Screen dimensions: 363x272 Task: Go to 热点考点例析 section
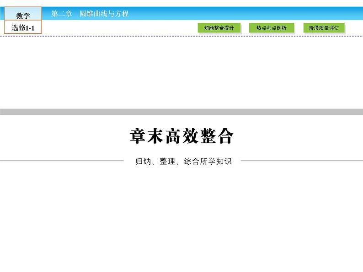pyautogui.click(x=271, y=28)
